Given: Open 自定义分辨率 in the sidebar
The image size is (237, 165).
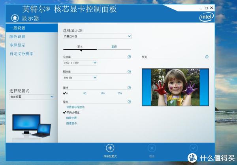Looking at the screenshot, I should (21, 54).
